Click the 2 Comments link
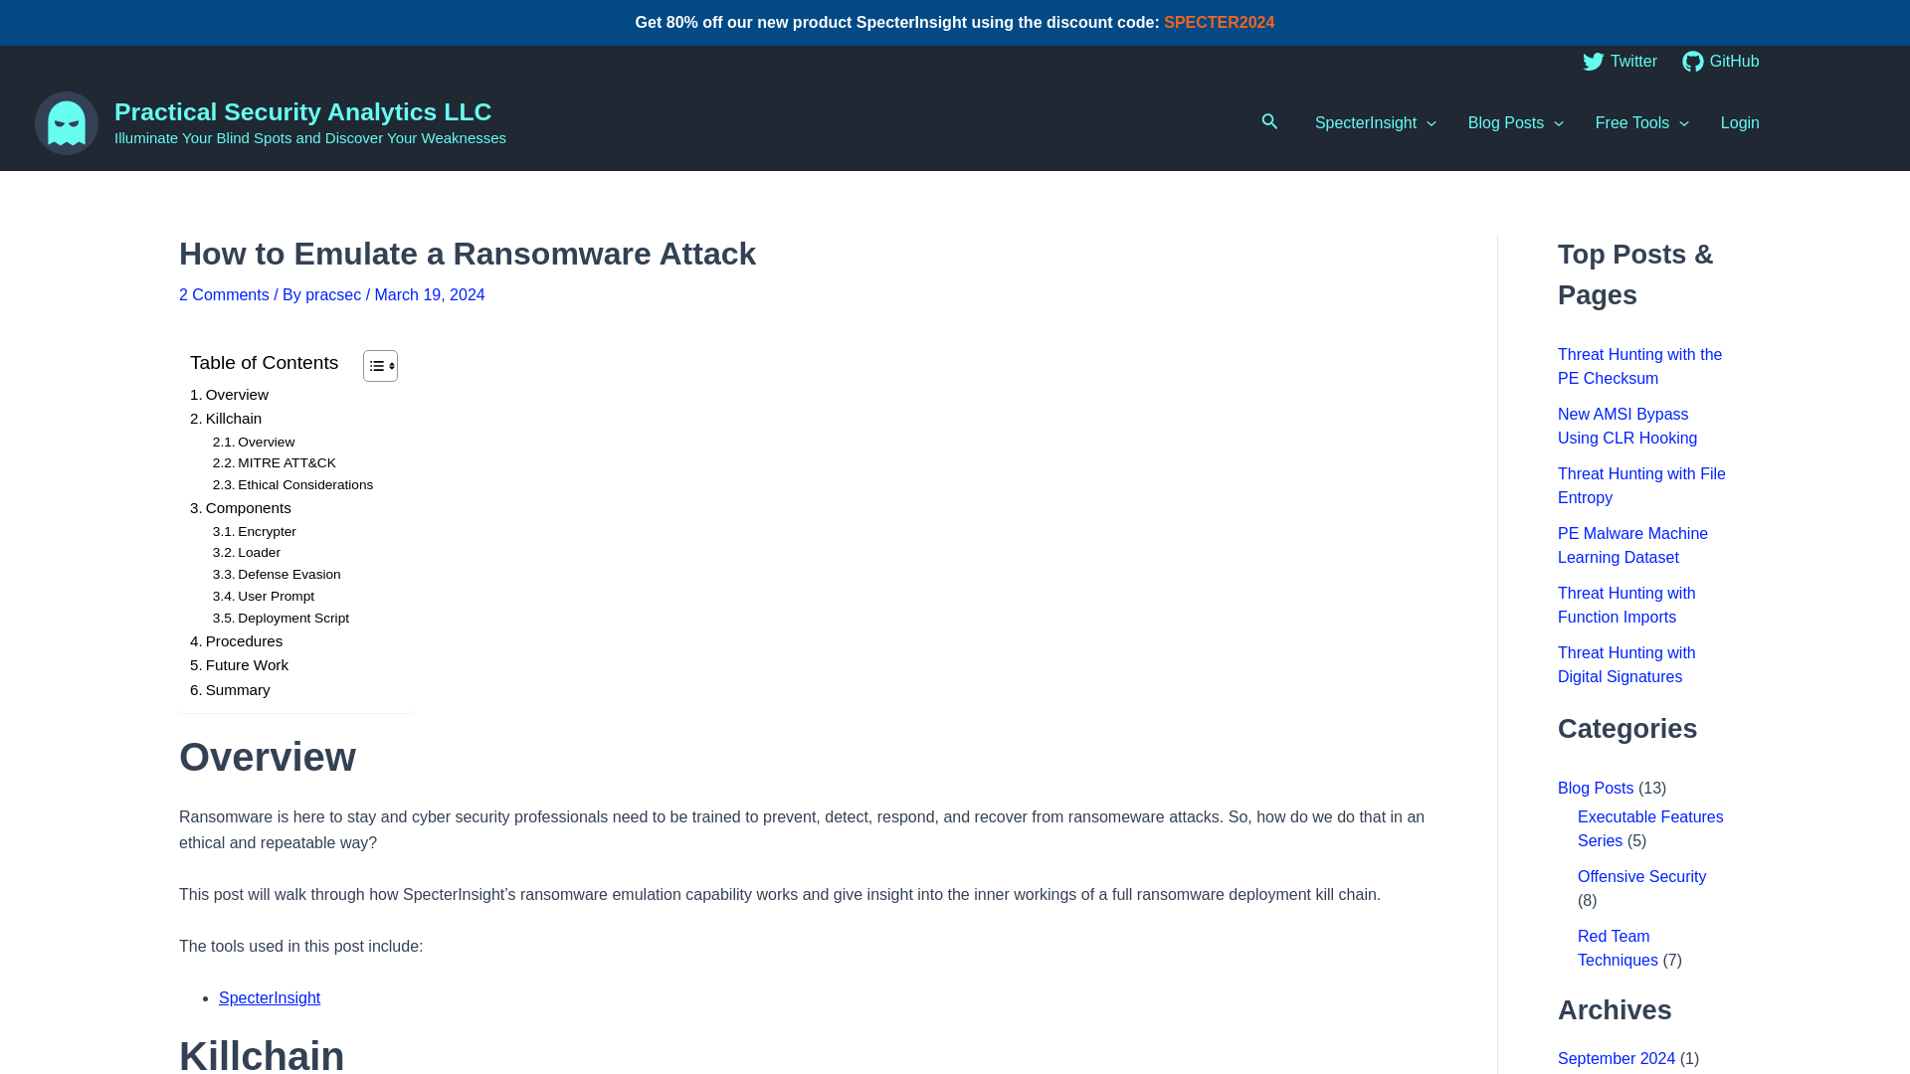 point(223,295)
